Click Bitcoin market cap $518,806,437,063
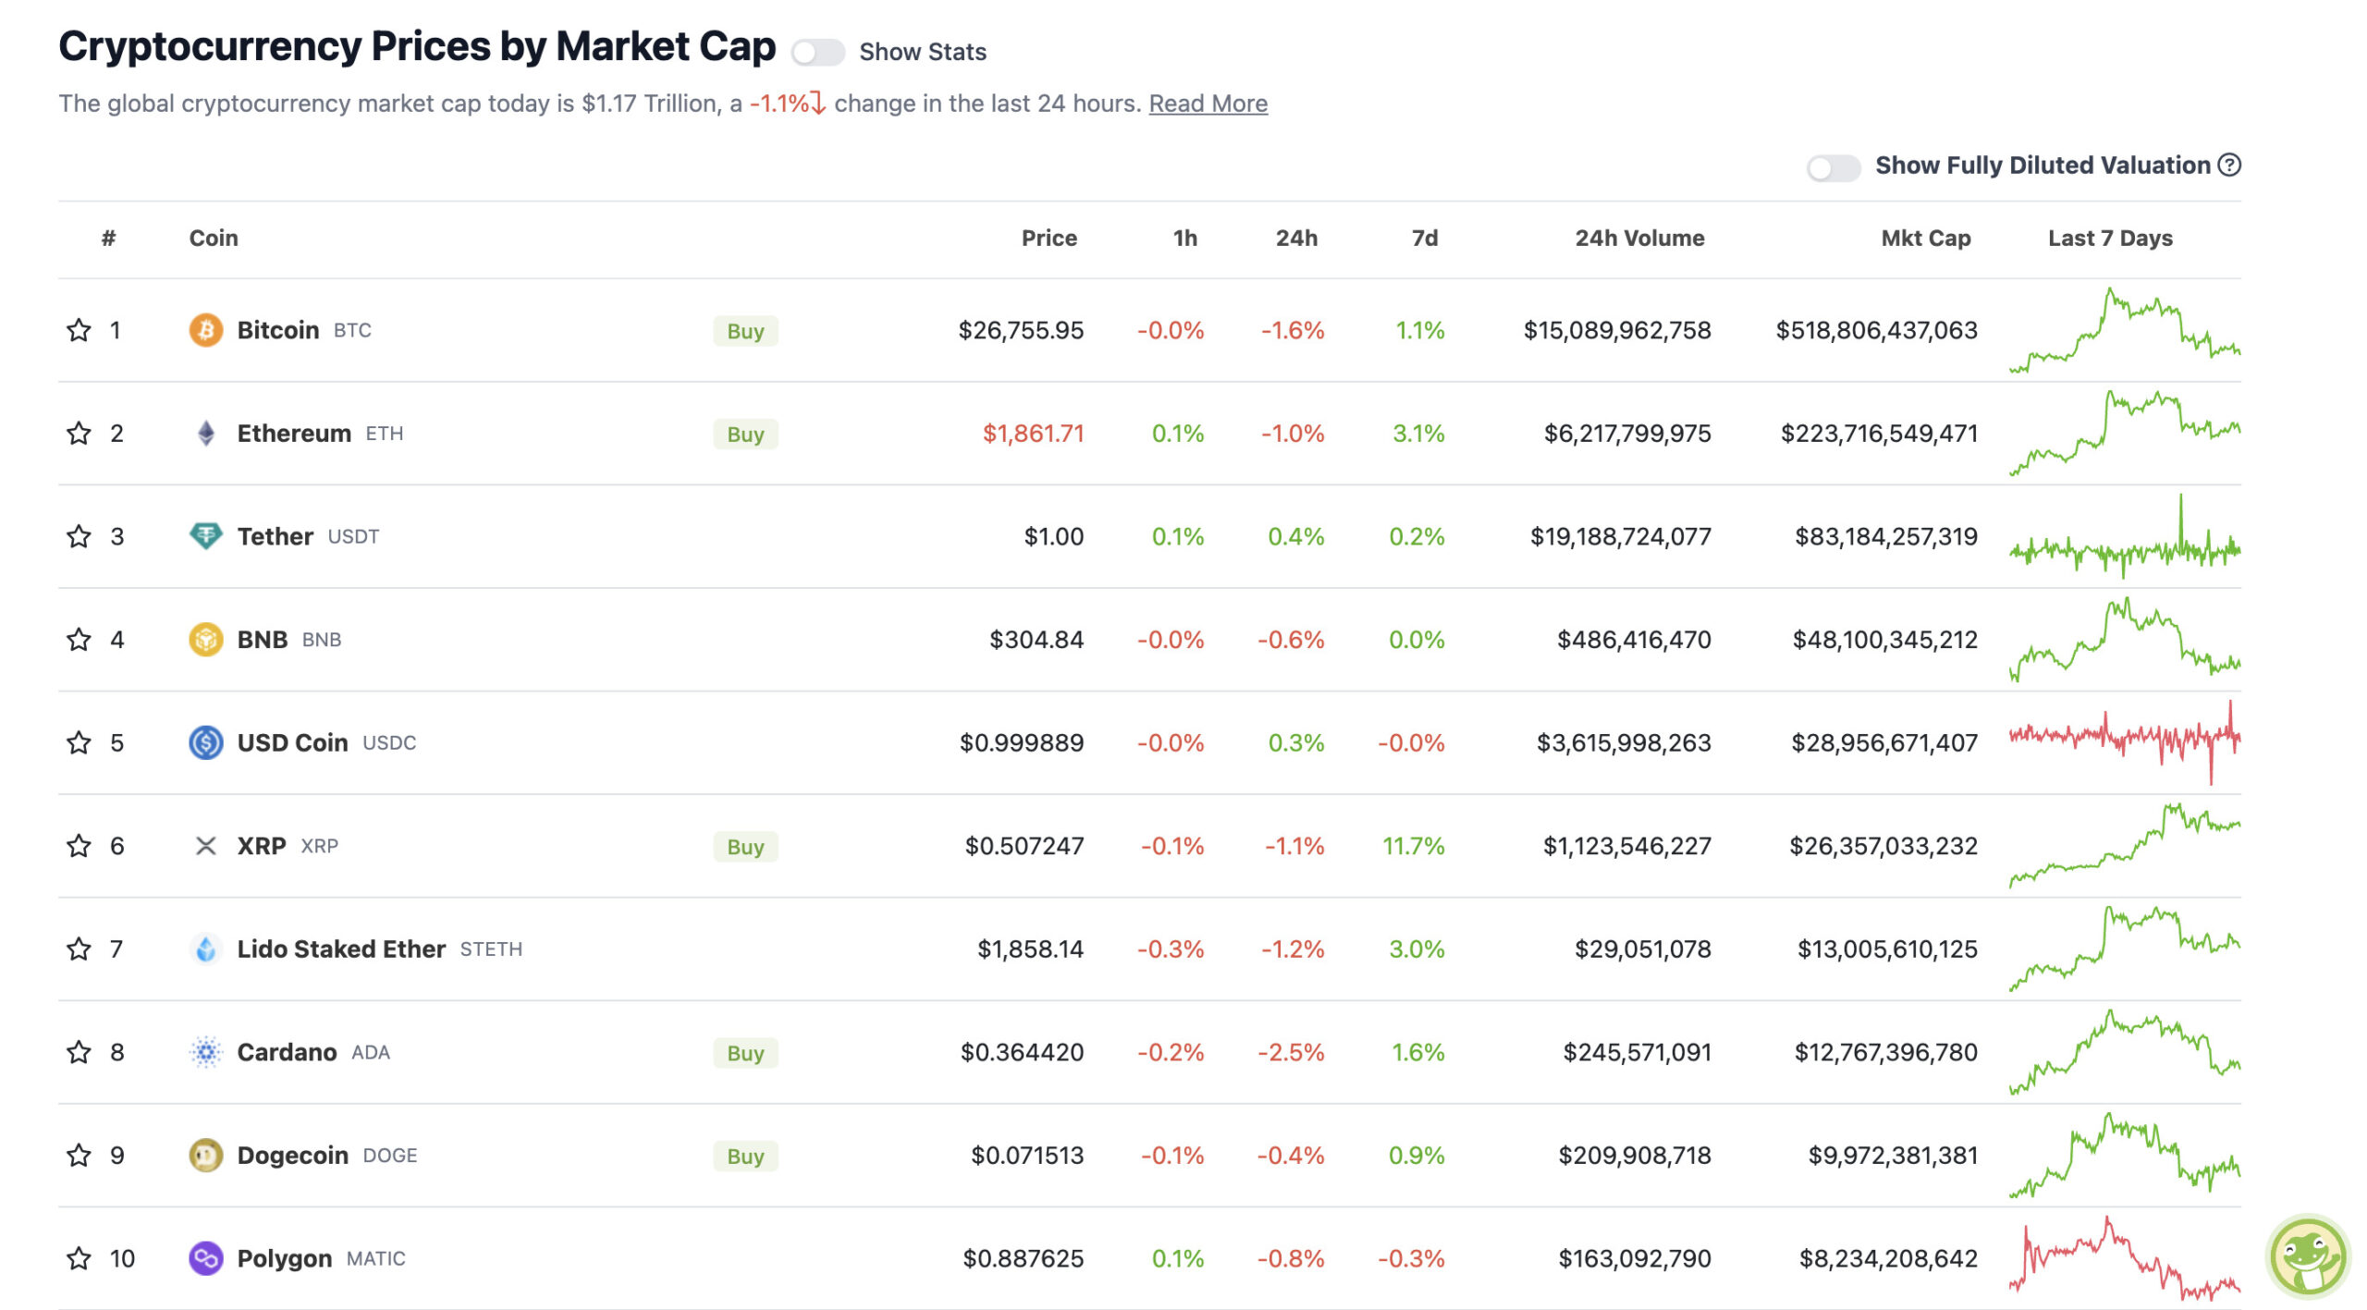Viewport: 2367px width, 1310px height. [1876, 330]
